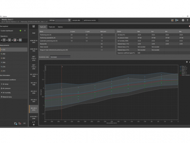Image resolution: width=190 pixels, height=143 pixels.
Task: Select the first operation icon in Operations chain
Action: 4,40
